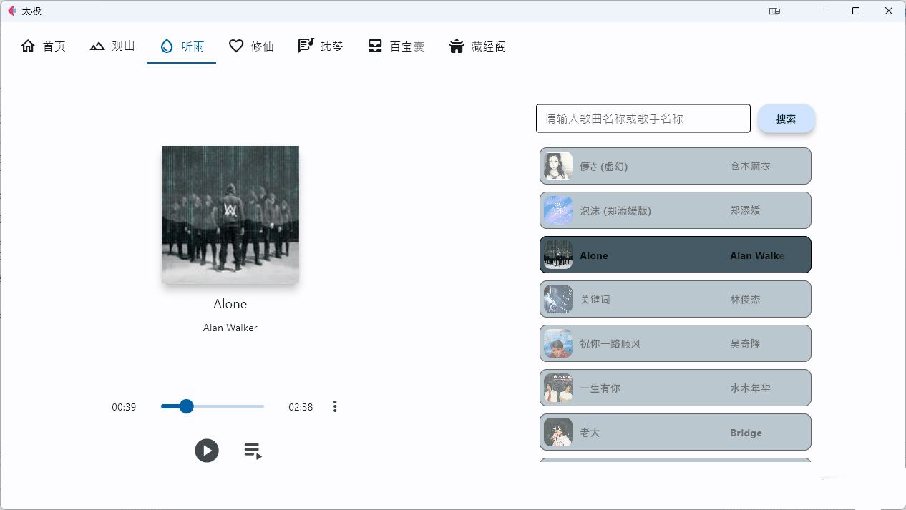Select the song 老大 by Bridge
The image size is (906, 510).
pos(675,432)
